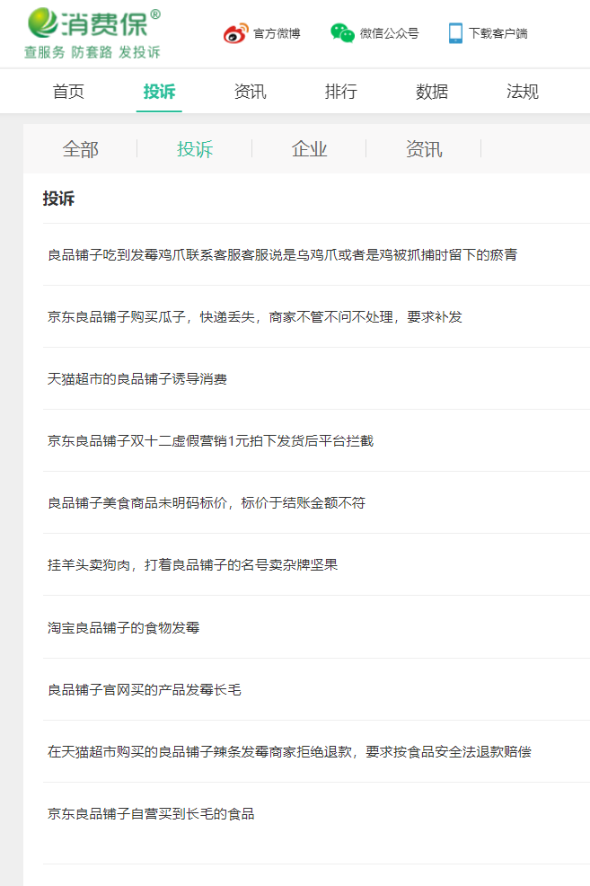This screenshot has width=590, height=886.
Task: Click the WeChat icon for 微信公众号
Action: (x=342, y=32)
